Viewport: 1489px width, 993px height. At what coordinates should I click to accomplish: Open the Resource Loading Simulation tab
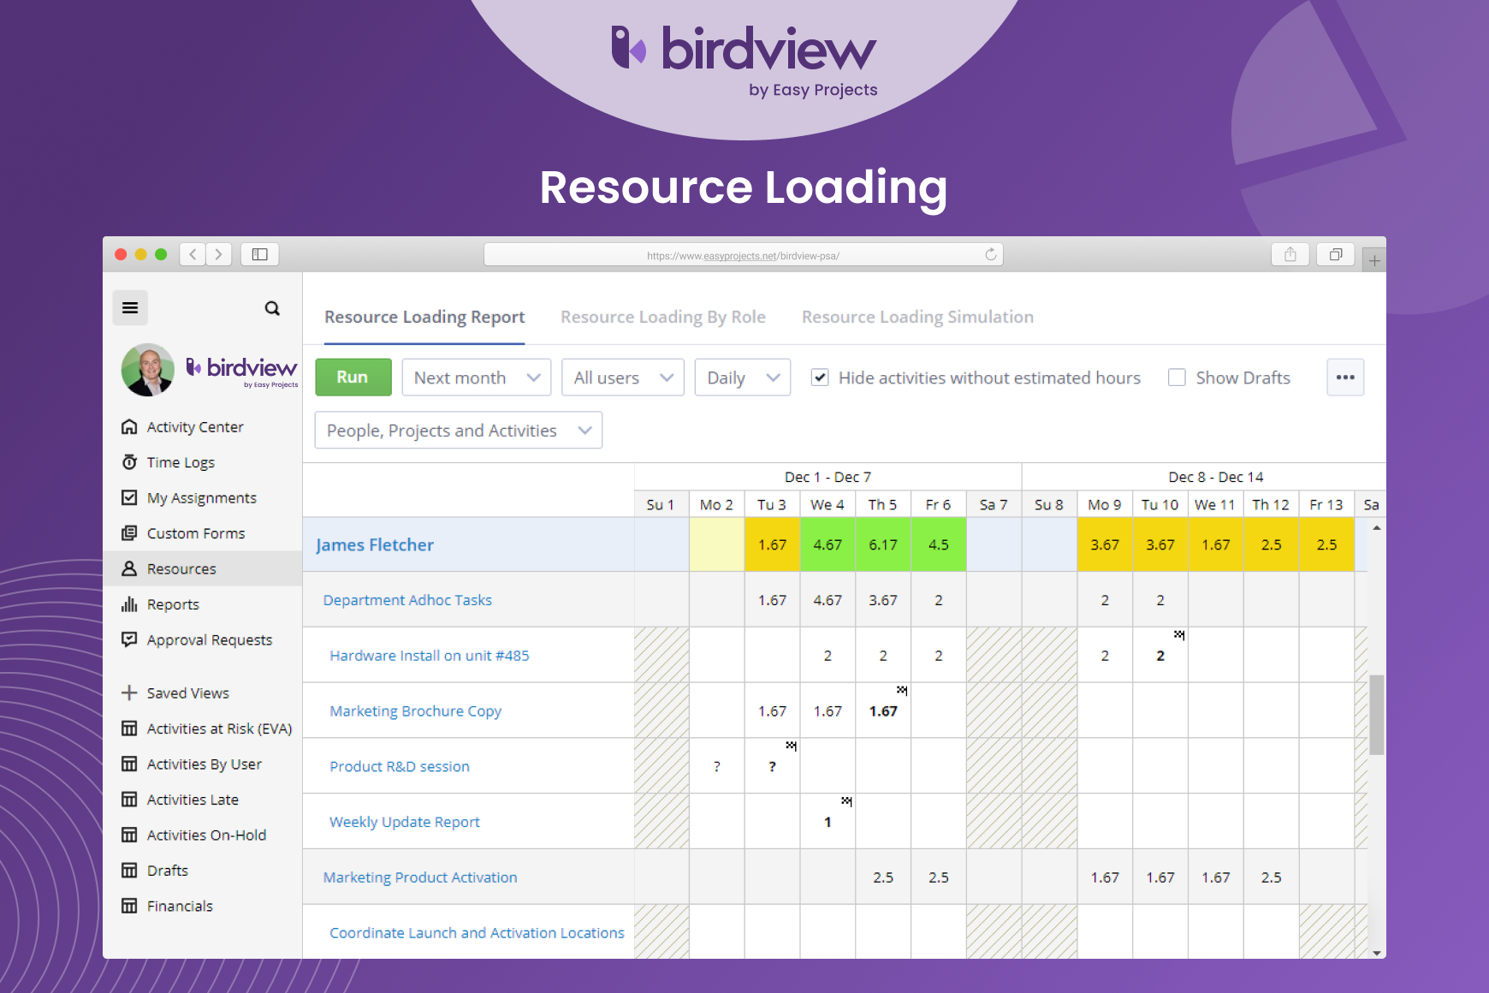pos(917,317)
